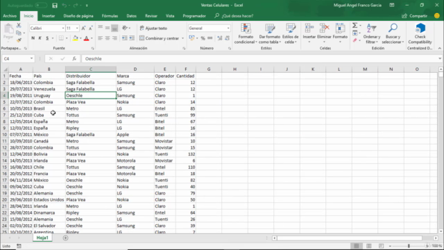
Task: Click the column D header
Action: [135, 69]
